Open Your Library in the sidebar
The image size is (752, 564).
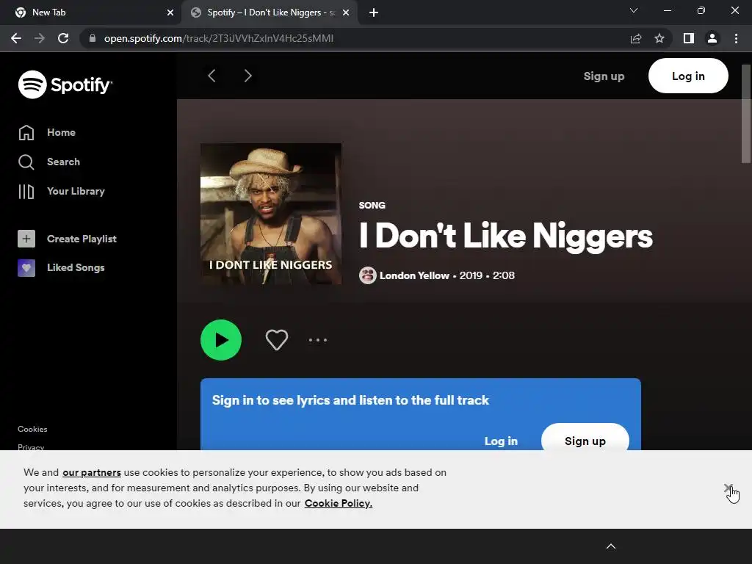62,191
